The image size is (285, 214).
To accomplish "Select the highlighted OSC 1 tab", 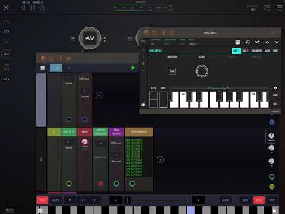I will pos(236,51).
